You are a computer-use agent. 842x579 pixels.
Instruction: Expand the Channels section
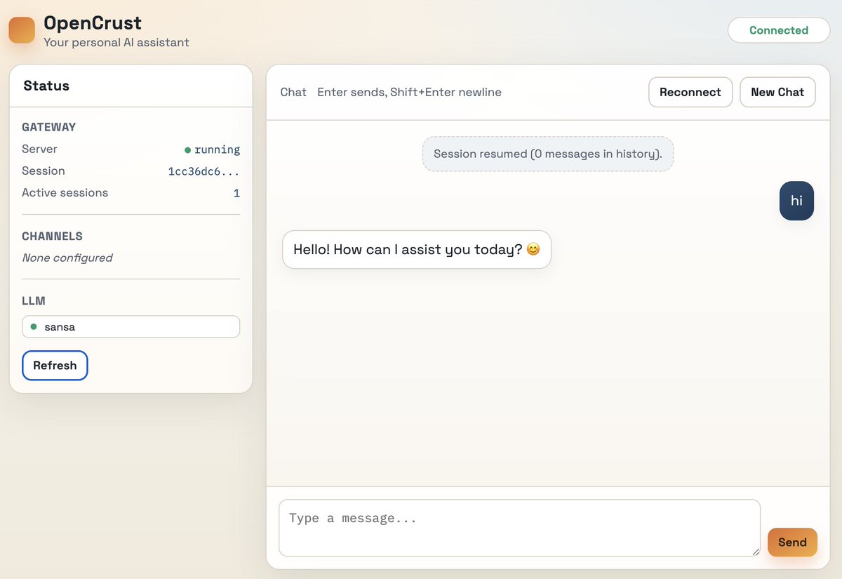pos(53,236)
